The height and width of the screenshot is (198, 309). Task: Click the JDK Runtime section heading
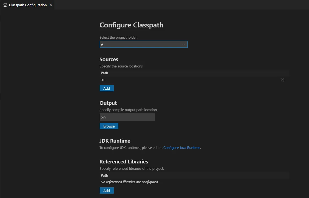(x=115, y=141)
